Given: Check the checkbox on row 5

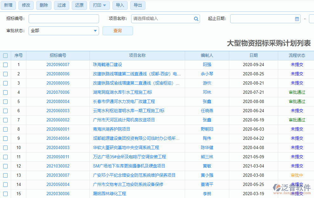Looking at the screenshot, I should point(5,101).
